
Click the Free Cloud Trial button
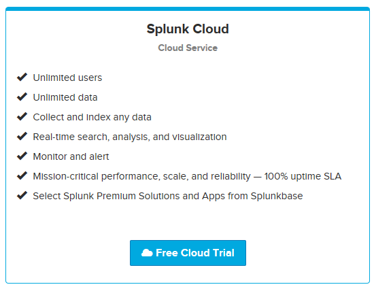(x=188, y=253)
